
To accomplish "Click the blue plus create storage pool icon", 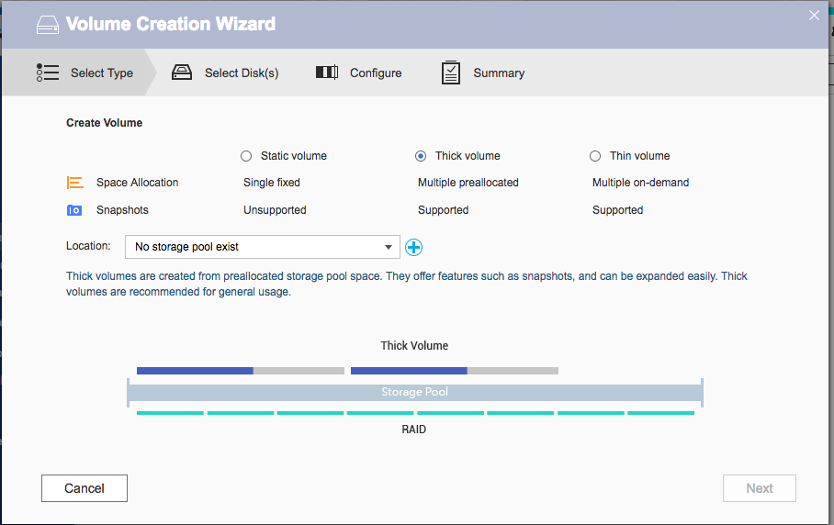I will pos(413,247).
